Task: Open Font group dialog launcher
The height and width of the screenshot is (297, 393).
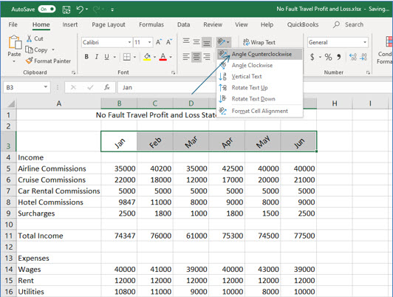Action: 173,72
